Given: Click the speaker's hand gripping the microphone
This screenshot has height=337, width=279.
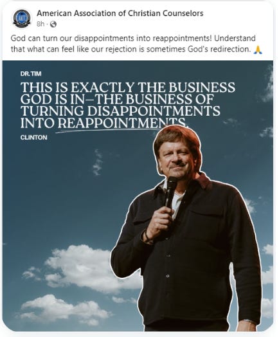Looking at the screenshot, I should pyautogui.click(x=159, y=221).
